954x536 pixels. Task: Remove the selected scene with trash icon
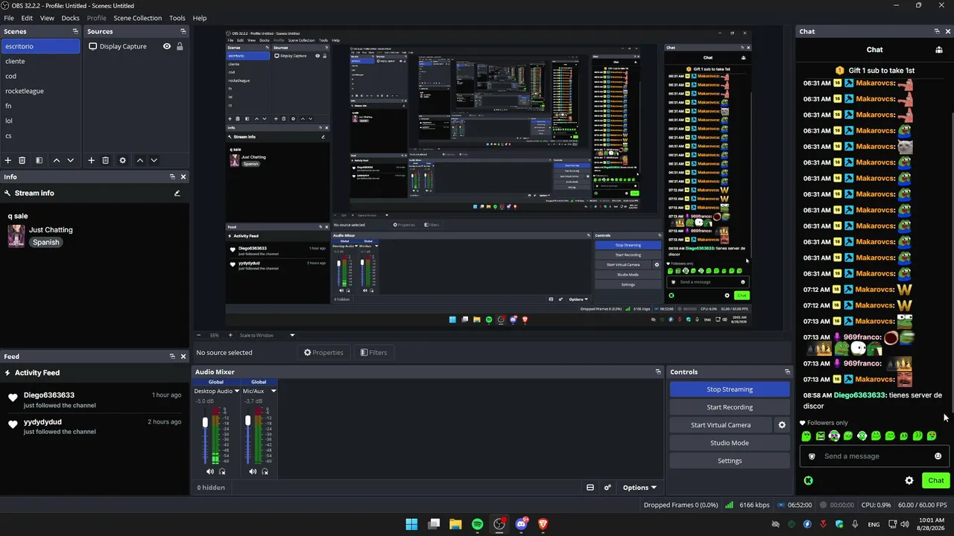22,160
